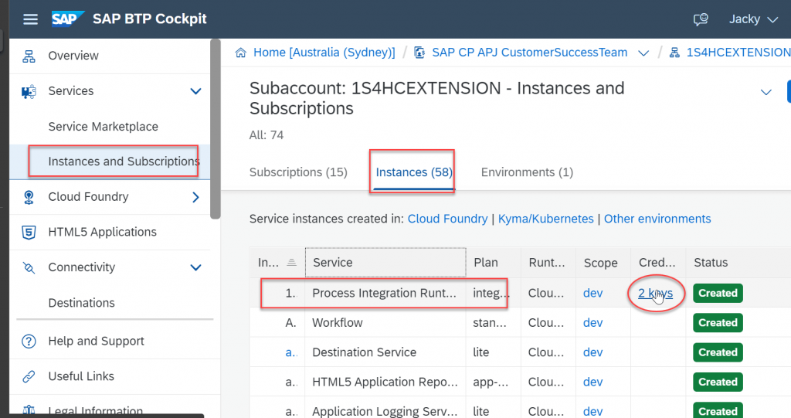791x418 pixels.
Task: Click Created status of Workflow row
Action: point(718,323)
